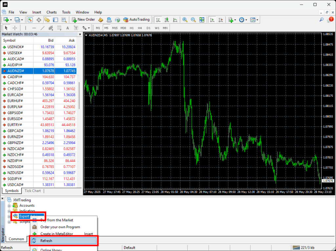Select the Common tab in Navigator
The image size is (336, 251).
coord(16,239)
